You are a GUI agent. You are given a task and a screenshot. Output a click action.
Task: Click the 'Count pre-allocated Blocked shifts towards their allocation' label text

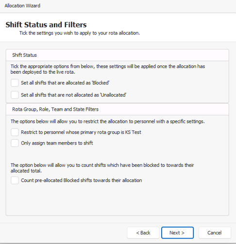[82, 180]
